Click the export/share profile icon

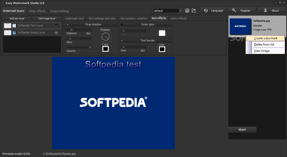(194, 11)
